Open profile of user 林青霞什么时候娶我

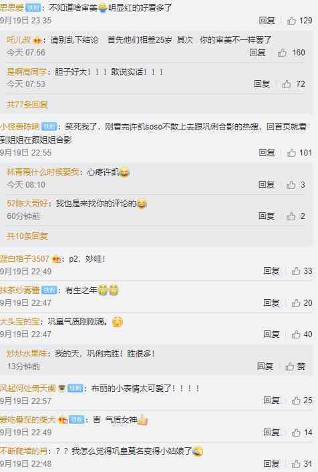tap(43, 172)
